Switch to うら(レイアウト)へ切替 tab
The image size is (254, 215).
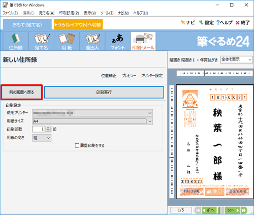coord(78,25)
